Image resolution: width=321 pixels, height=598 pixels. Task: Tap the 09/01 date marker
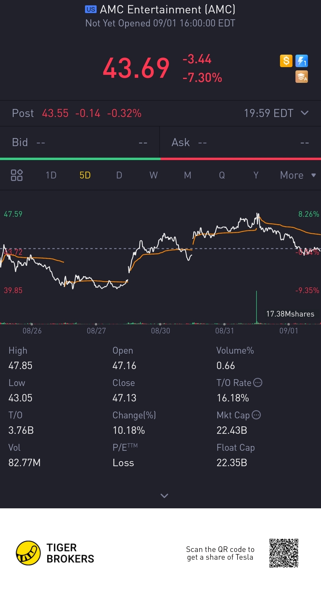coord(289,330)
